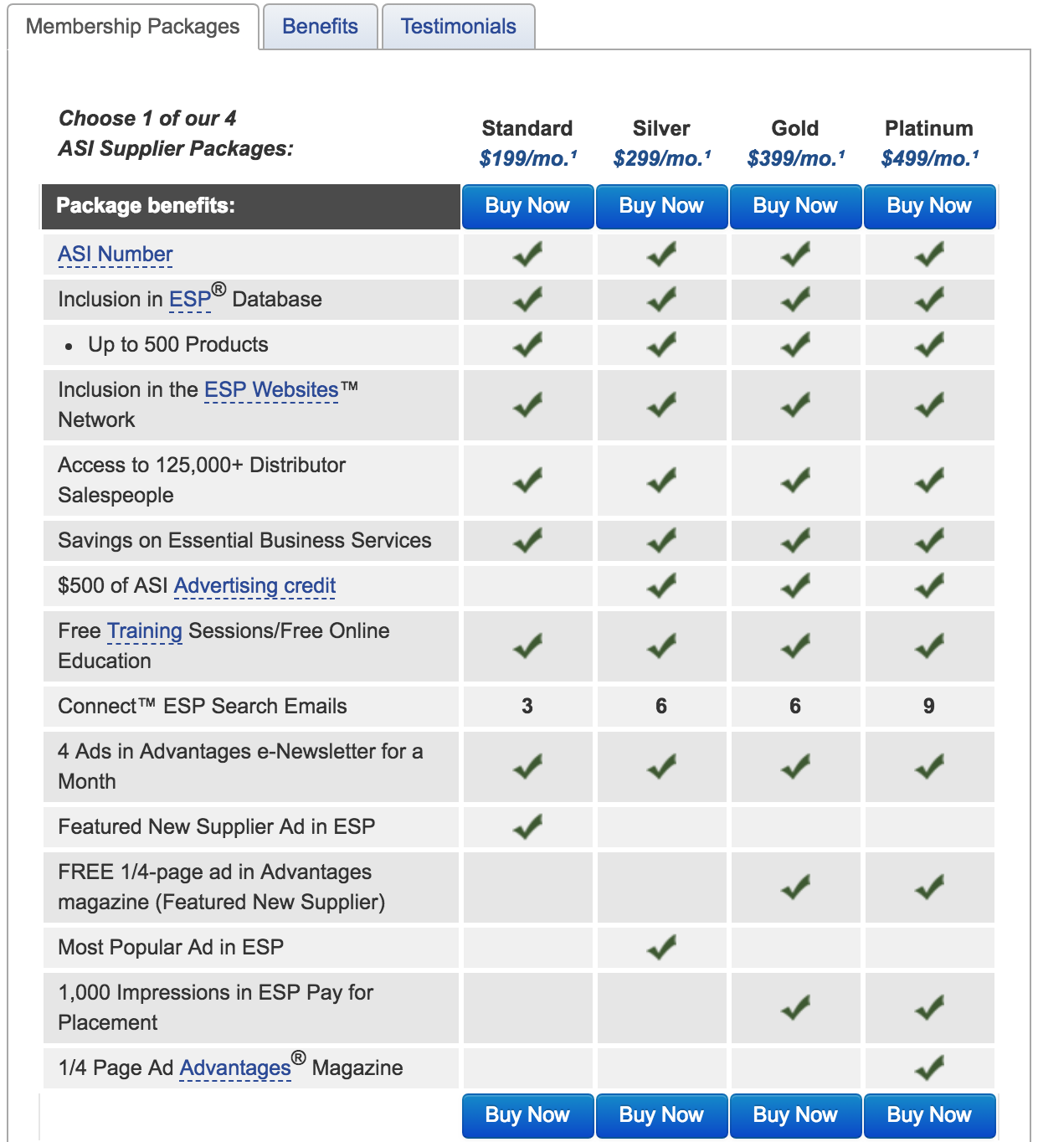
Task: Click Silver checkmark for Most Popular Ad
Action: pos(661,948)
